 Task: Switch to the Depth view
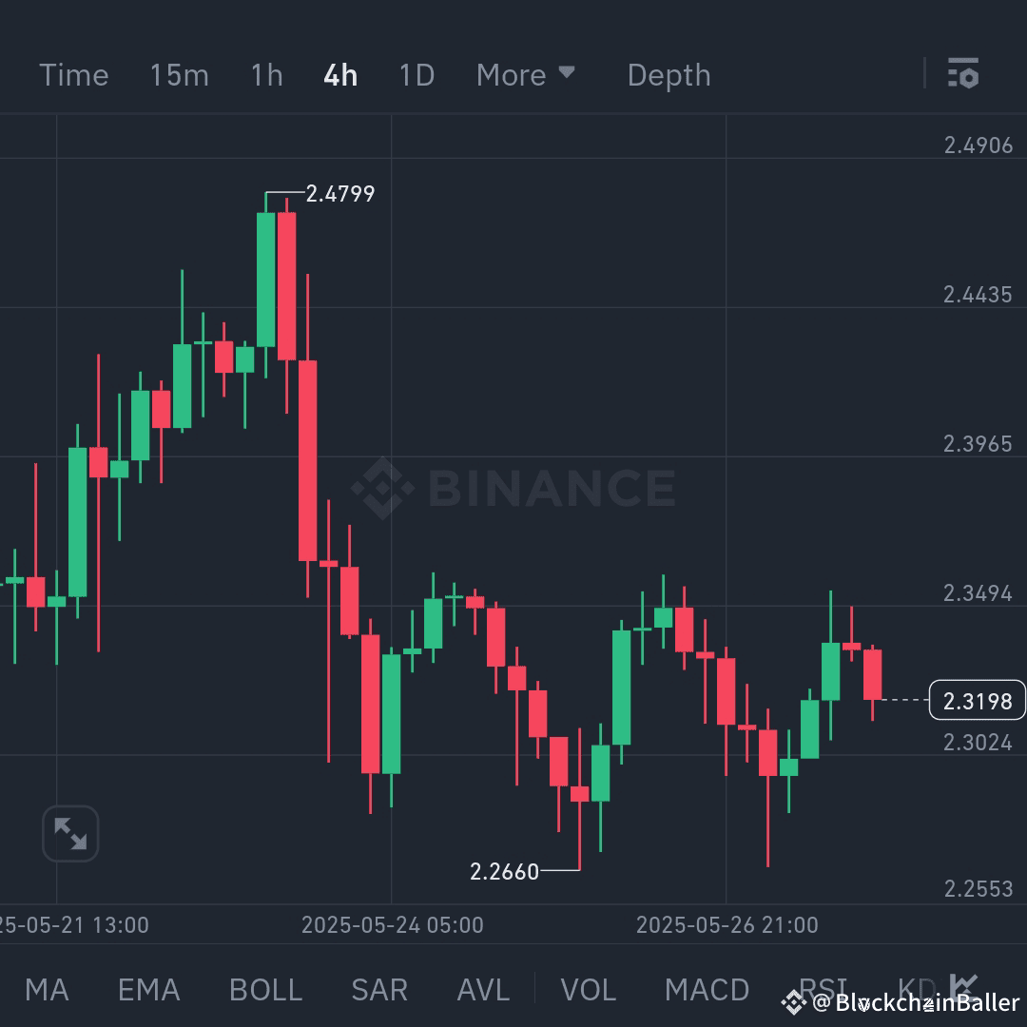(x=669, y=75)
